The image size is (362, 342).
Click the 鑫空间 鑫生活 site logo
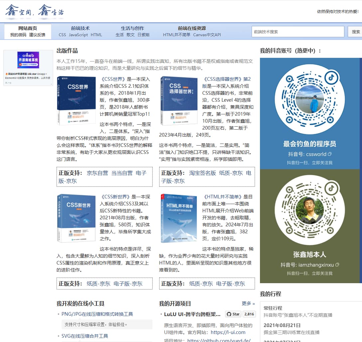tap(35, 11)
